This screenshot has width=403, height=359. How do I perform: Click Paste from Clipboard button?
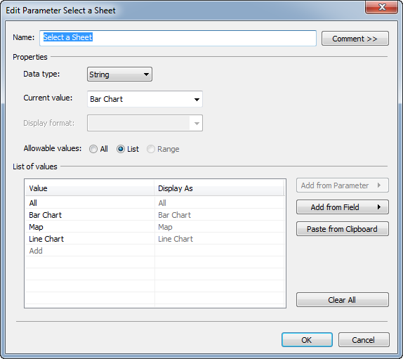[343, 229]
